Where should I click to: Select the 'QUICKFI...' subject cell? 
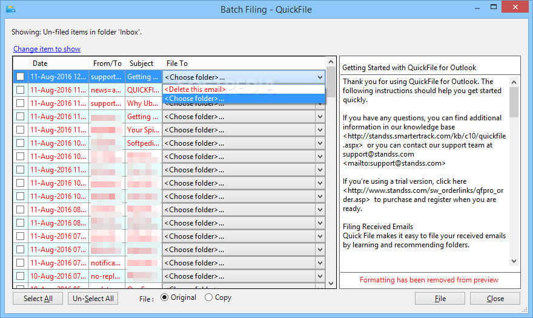tap(144, 90)
